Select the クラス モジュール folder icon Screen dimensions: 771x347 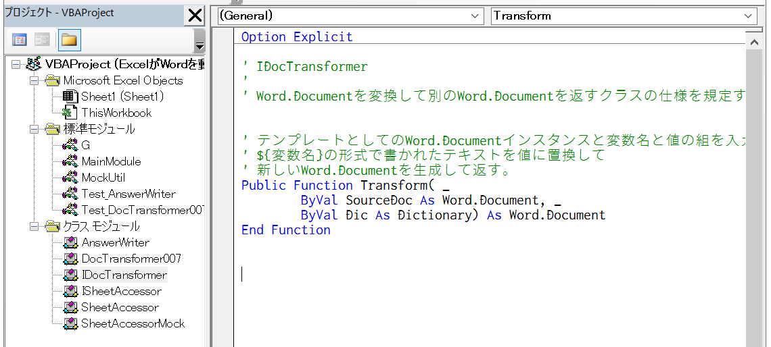tap(52, 226)
